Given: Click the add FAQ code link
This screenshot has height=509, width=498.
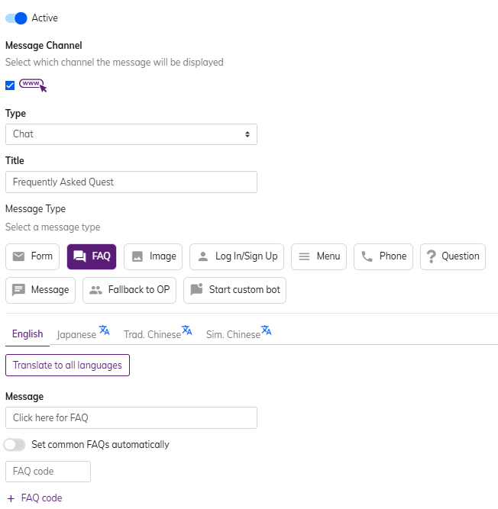Looking at the screenshot, I should tap(34, 498).
